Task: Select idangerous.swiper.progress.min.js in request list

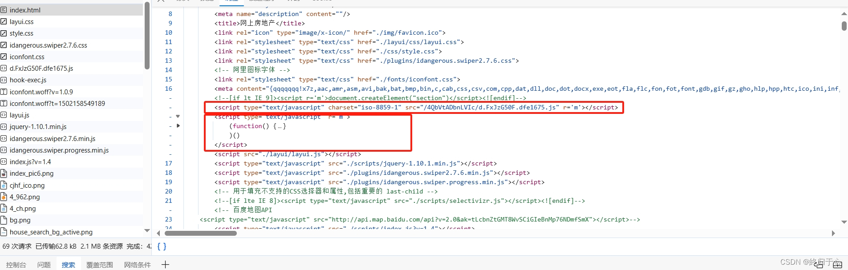Action: point(72,150)
